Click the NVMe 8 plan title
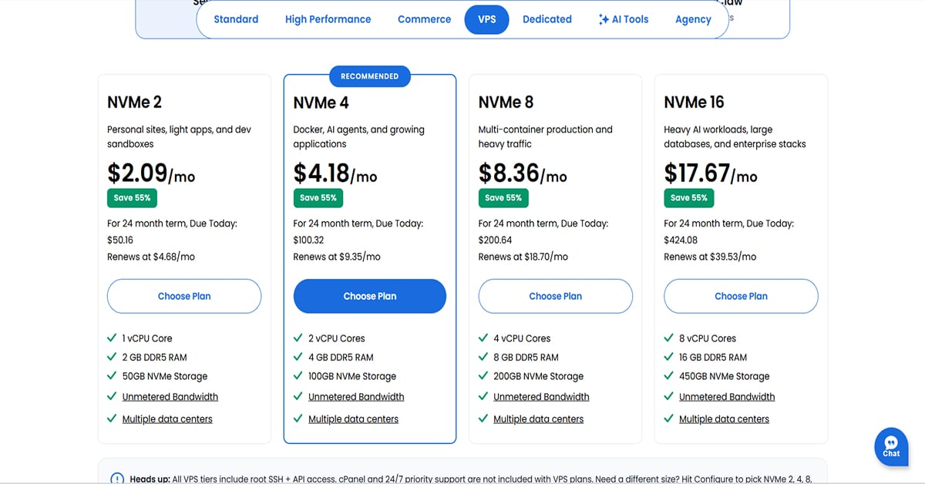This screenshot has height=484, width=925. 506,103
